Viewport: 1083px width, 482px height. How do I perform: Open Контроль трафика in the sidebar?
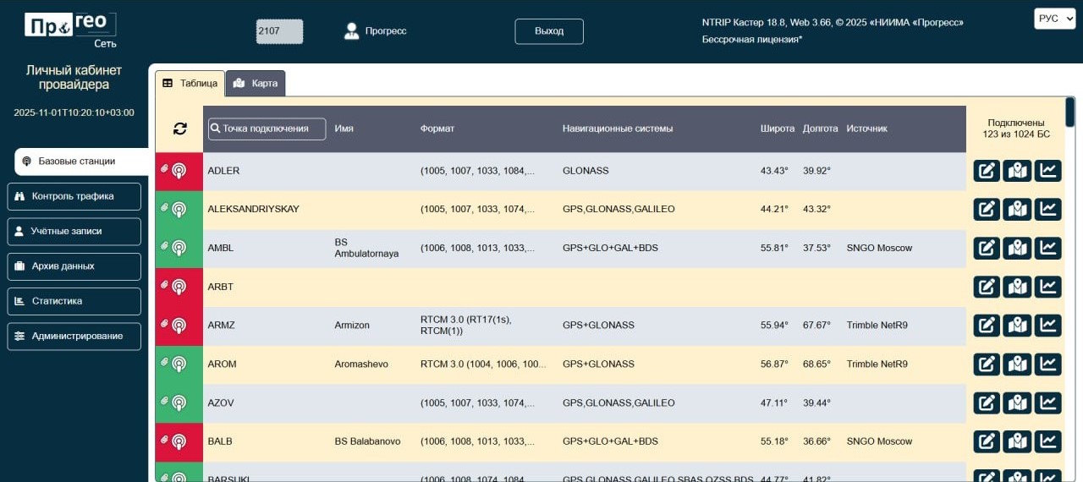click(x=74, y=196)
